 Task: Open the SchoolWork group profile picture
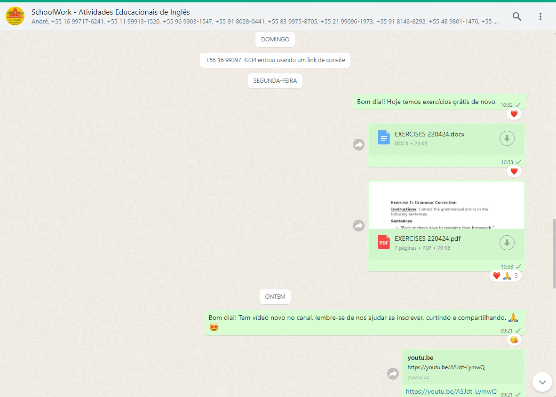point(16,16)
